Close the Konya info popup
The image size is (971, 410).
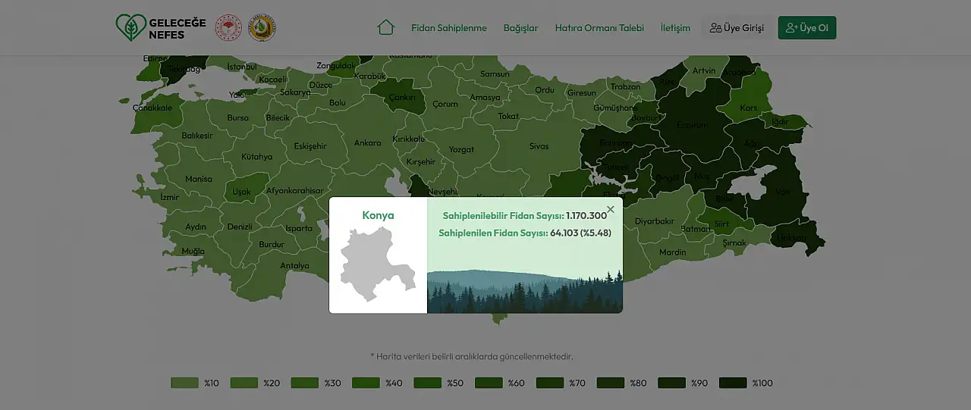[x=611, y=210]
